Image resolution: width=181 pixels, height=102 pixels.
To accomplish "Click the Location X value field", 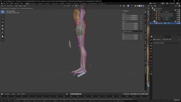I will (x=130, y=16).
